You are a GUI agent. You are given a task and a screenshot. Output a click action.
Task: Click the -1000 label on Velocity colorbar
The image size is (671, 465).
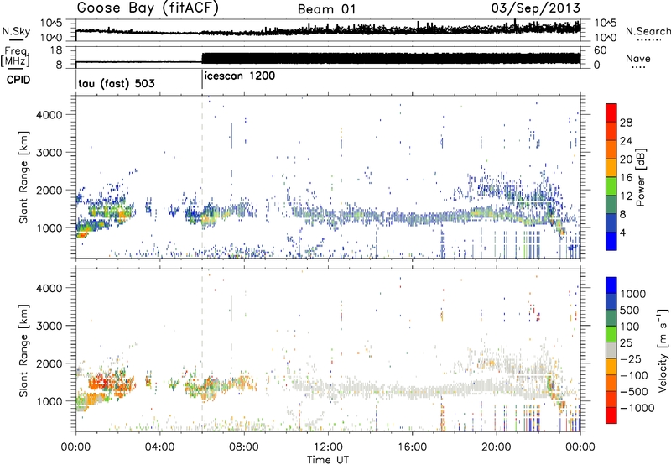coord(637,408)
